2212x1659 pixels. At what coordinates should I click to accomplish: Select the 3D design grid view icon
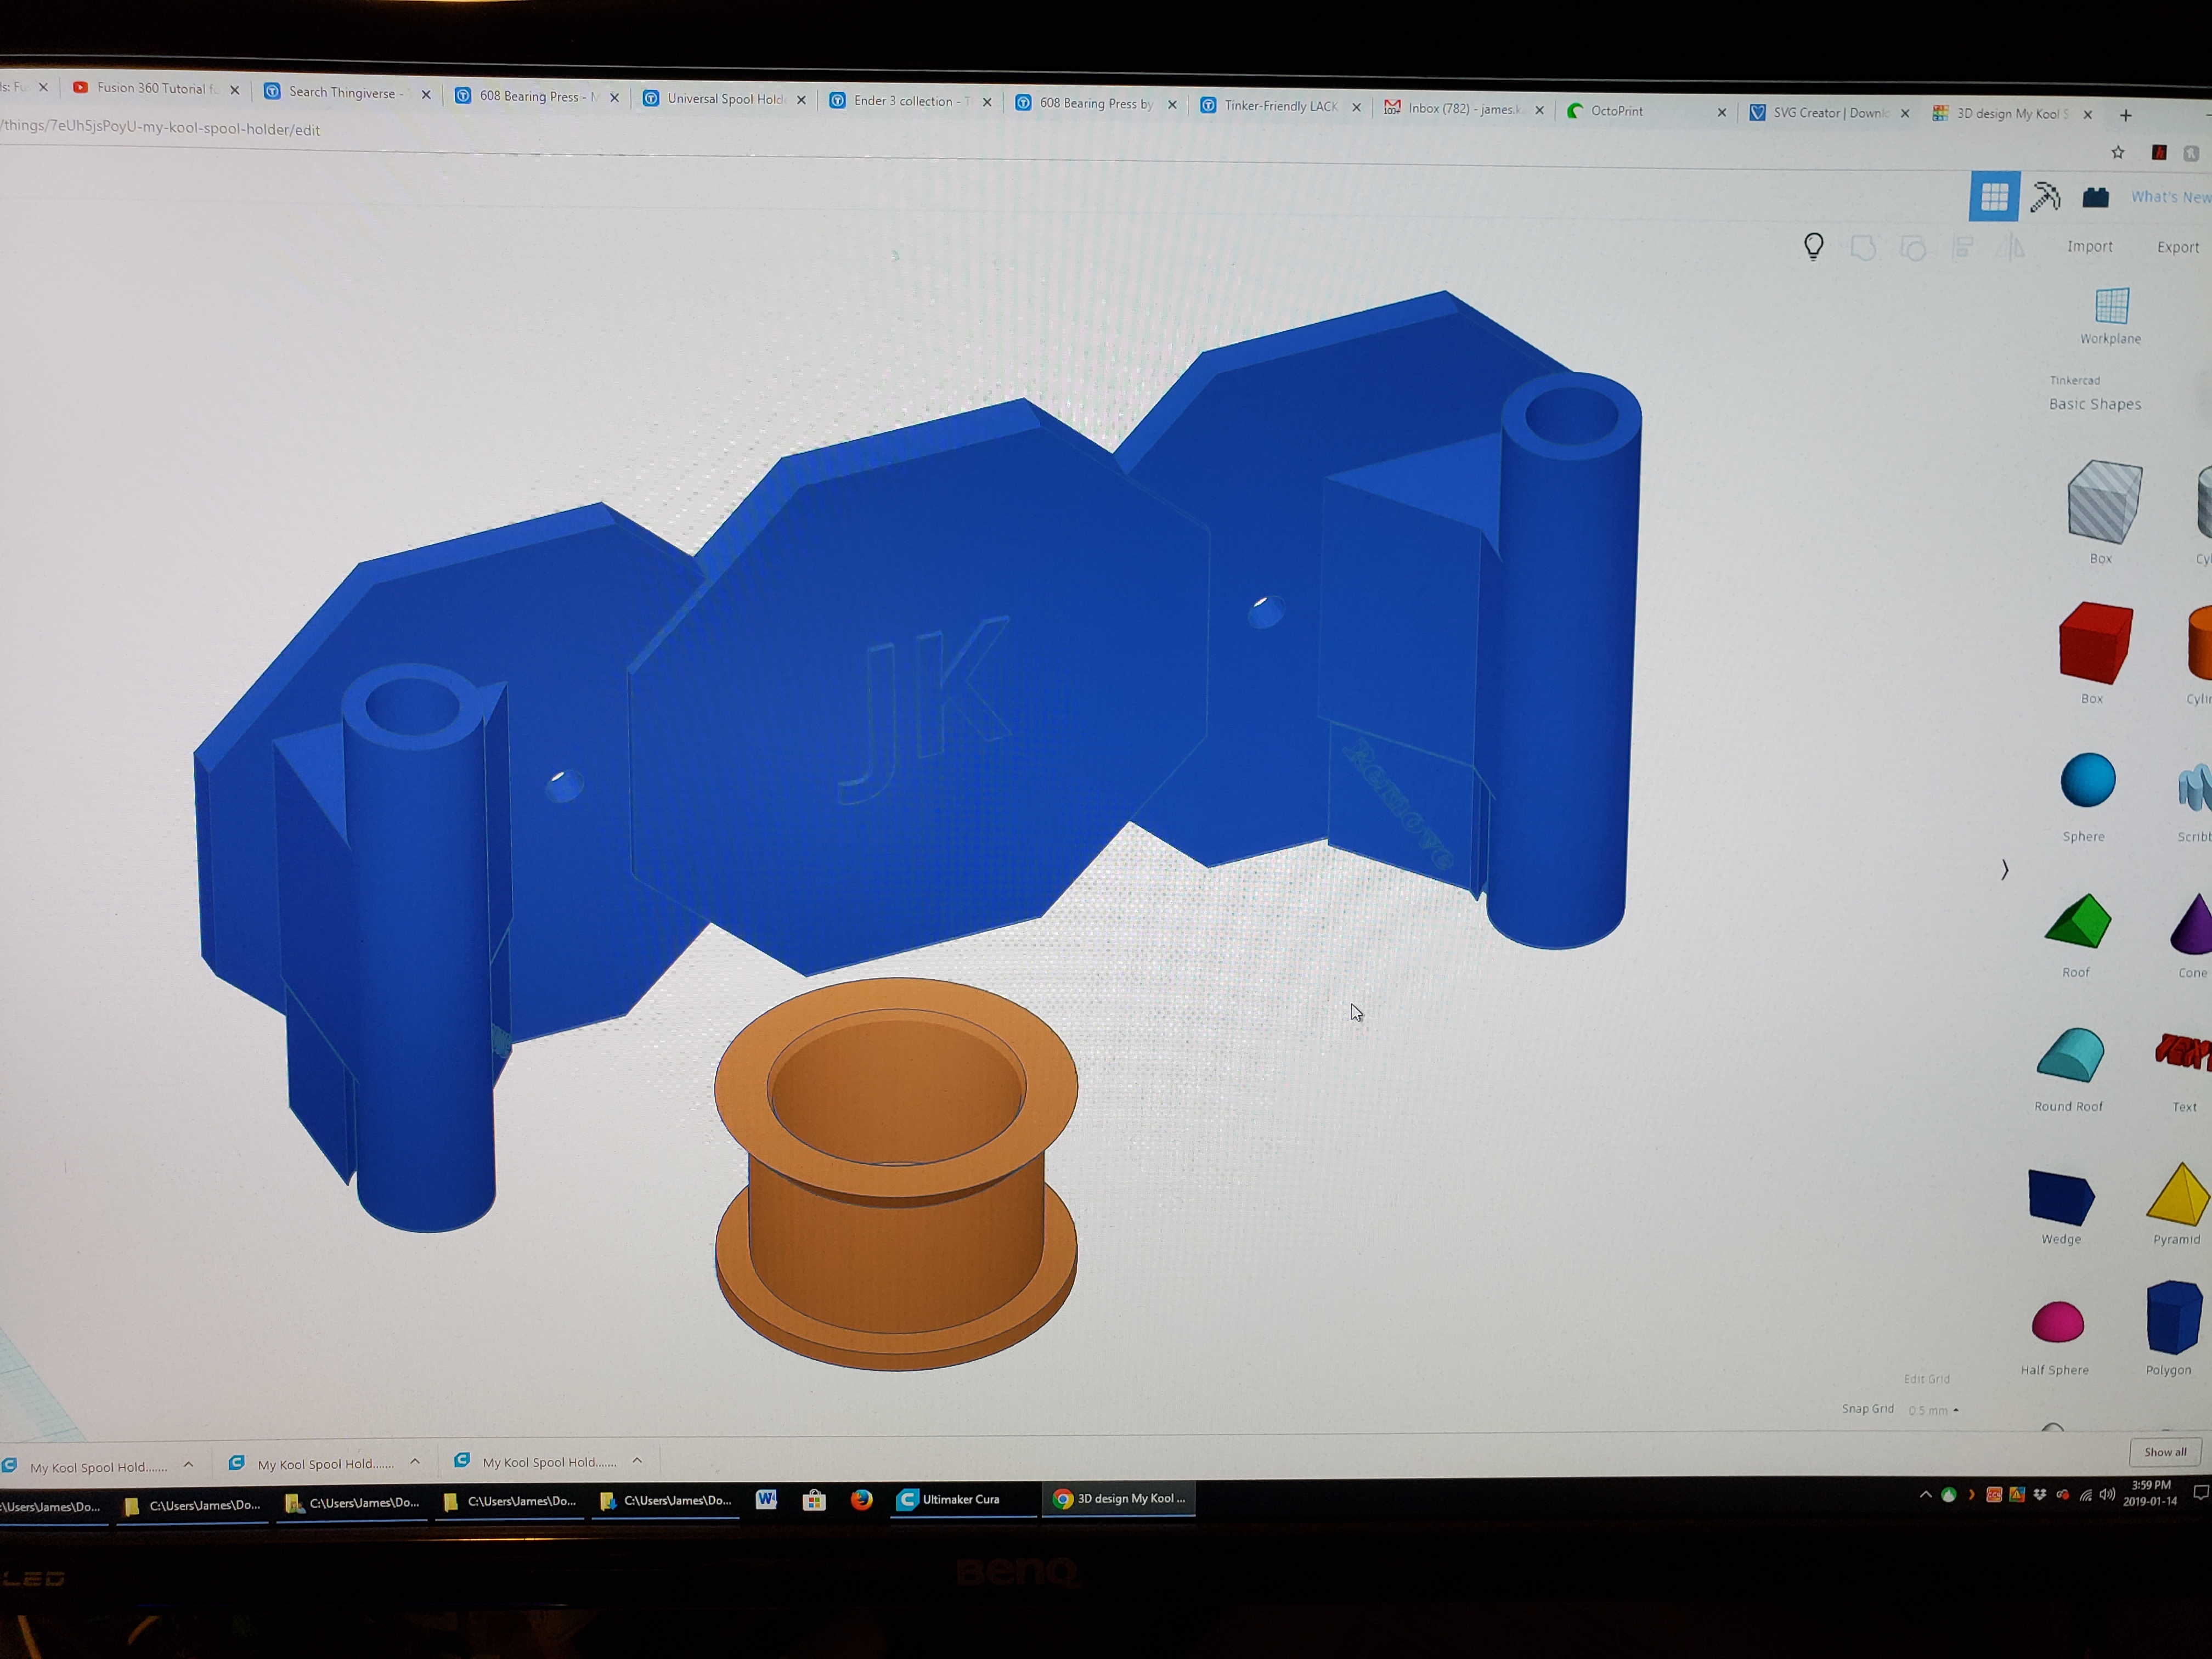coord(1994,196)
